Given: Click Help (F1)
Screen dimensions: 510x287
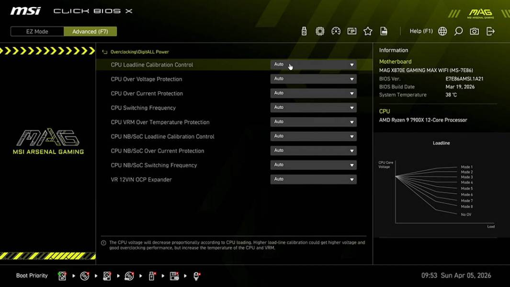Looking at the screenshot, I should 420,31.
